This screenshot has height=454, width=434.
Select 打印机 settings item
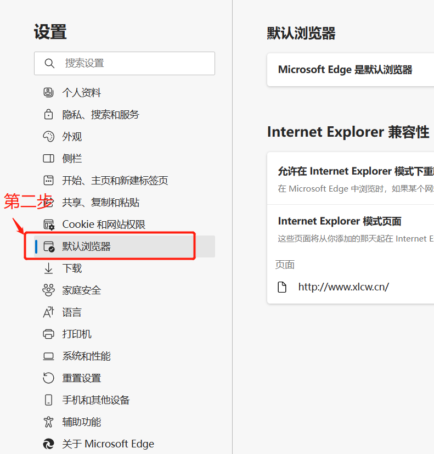(125, 334)
